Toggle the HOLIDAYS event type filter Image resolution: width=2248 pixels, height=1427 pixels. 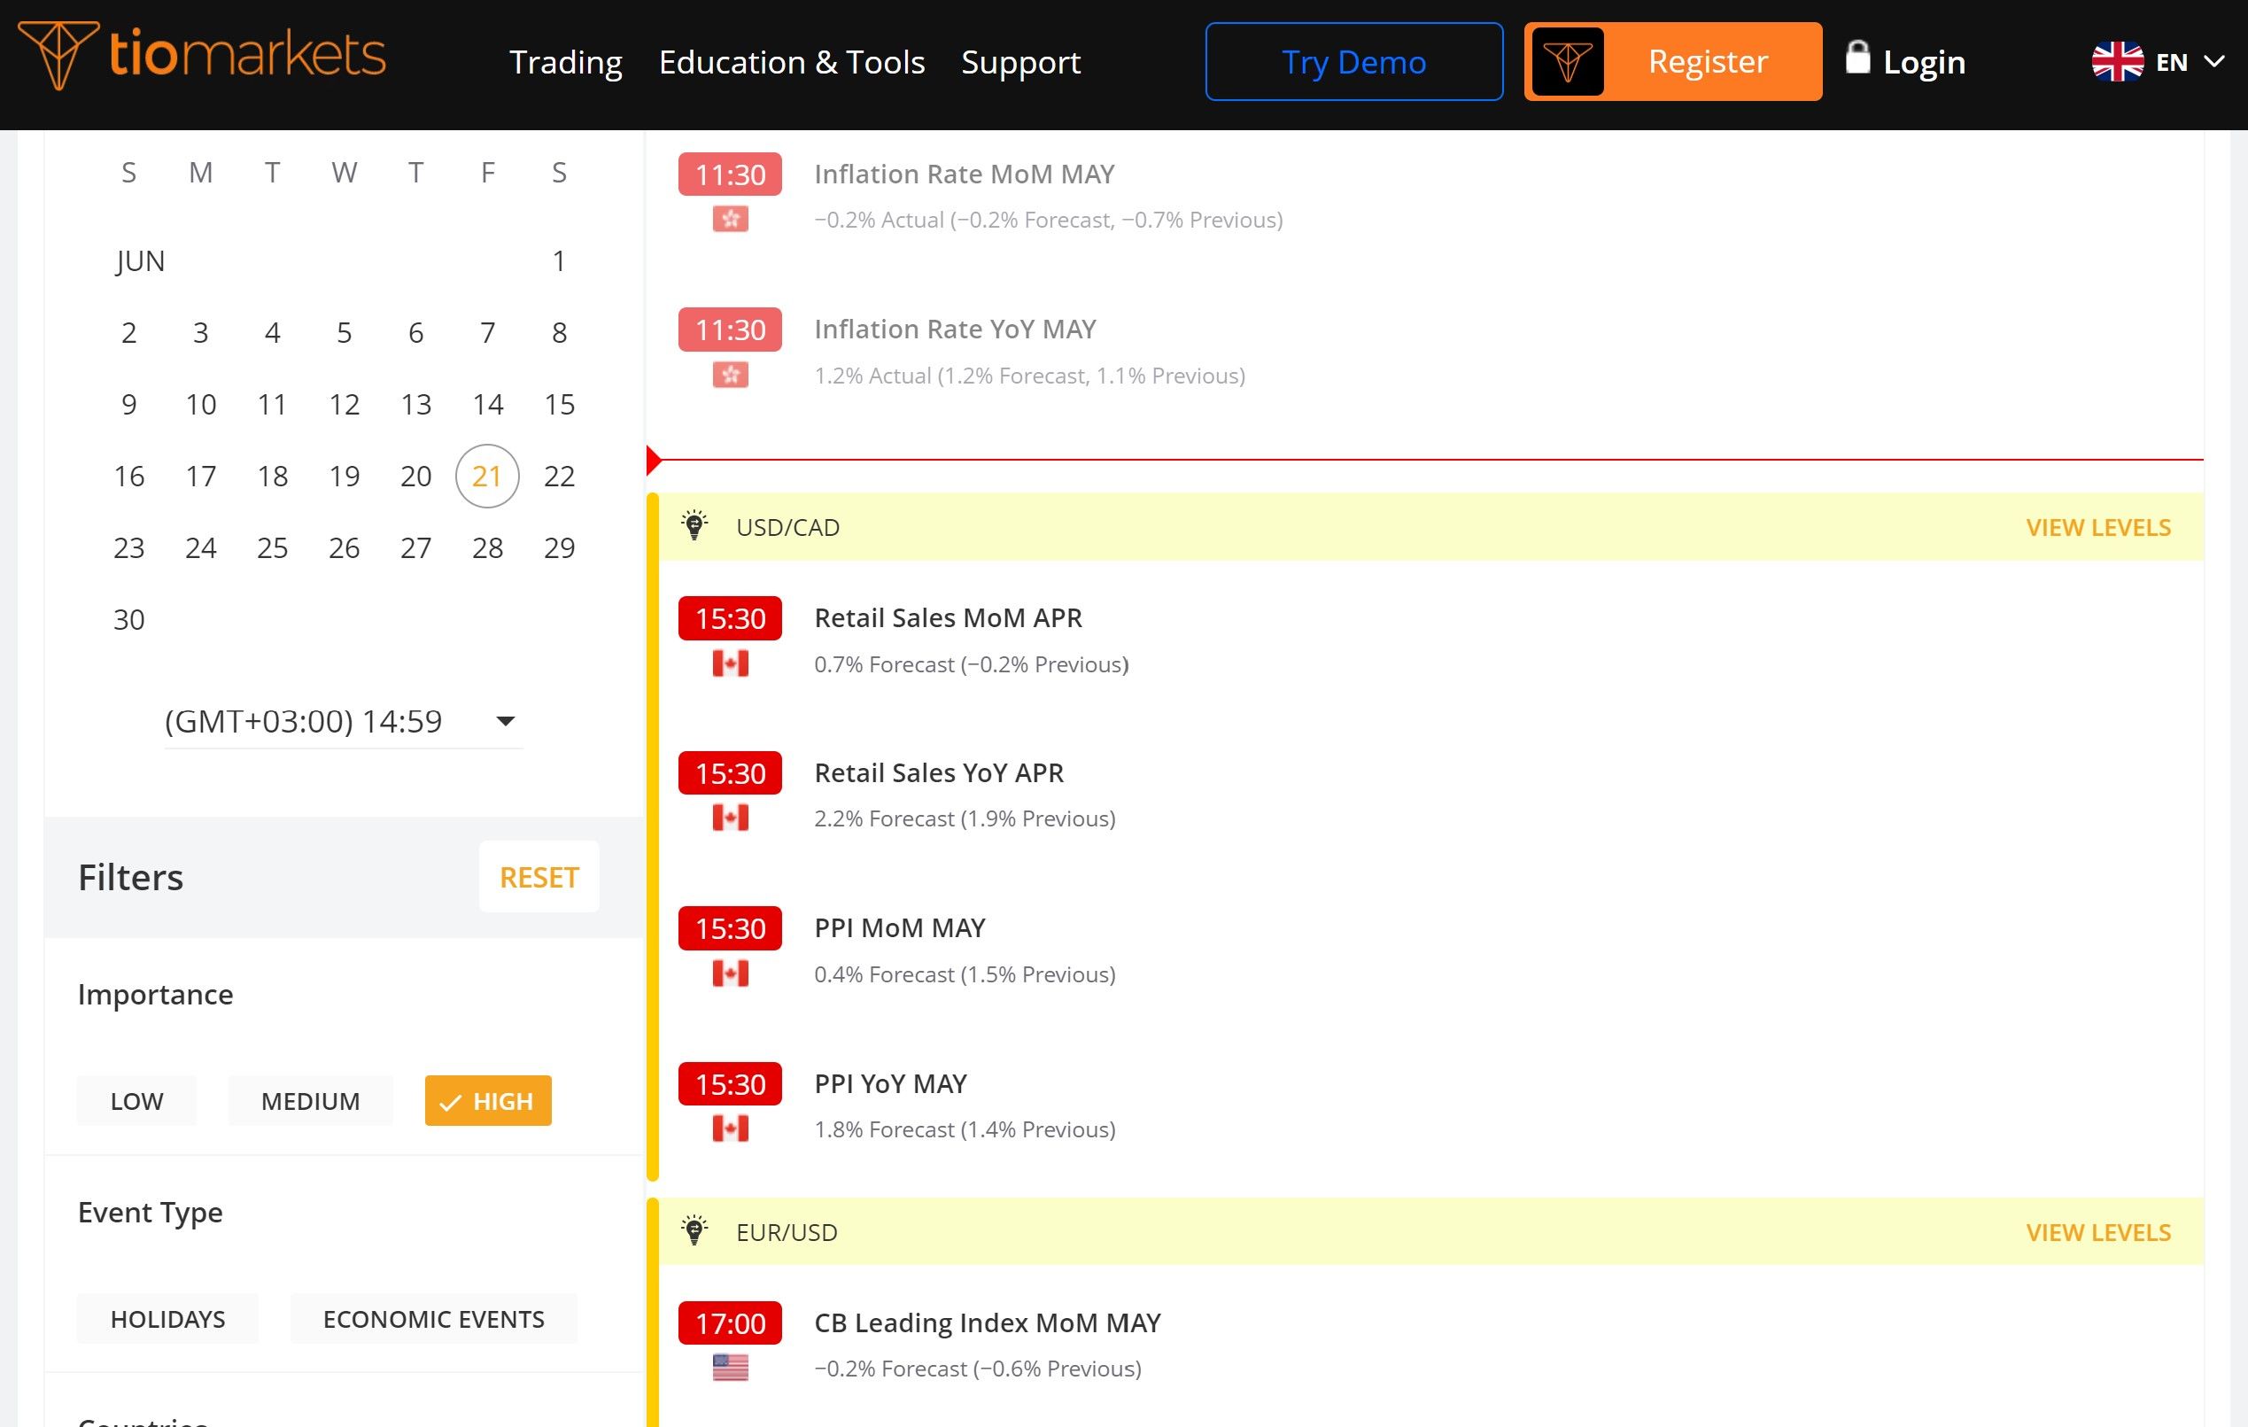168,1318
